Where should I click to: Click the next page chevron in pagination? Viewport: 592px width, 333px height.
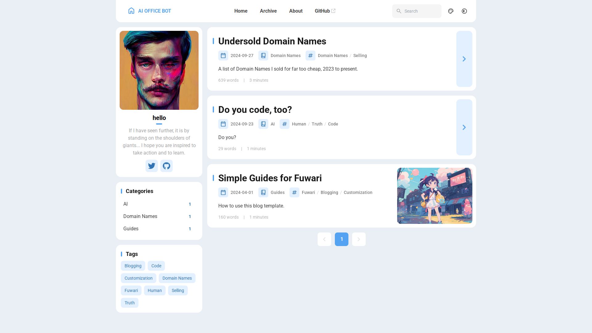pos(359,239)
